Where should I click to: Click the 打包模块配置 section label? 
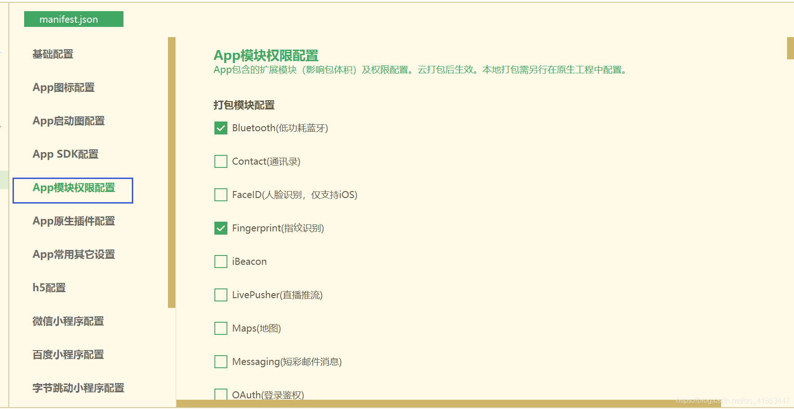click(244, 105)
